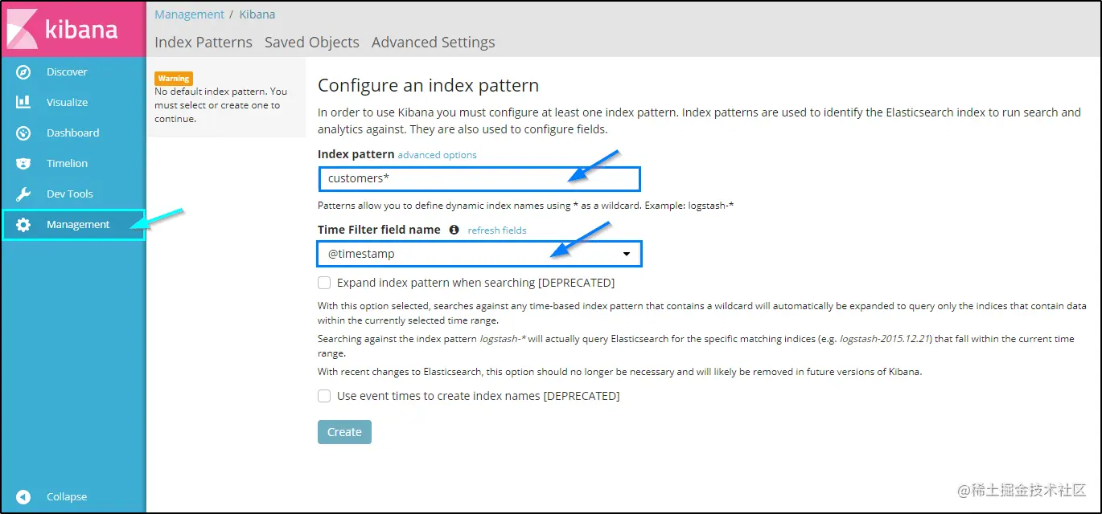Select the Management label in sidebar
This screenshot has width=1102, height=514.
(x=78, y=225)
